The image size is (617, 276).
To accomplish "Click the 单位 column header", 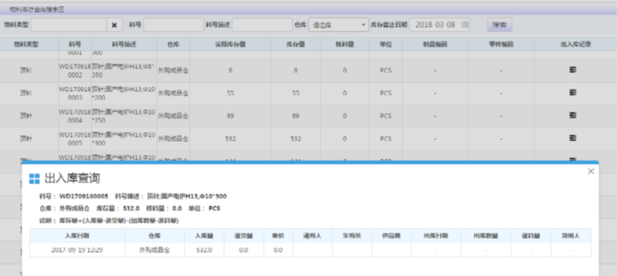I will point(386,44).
